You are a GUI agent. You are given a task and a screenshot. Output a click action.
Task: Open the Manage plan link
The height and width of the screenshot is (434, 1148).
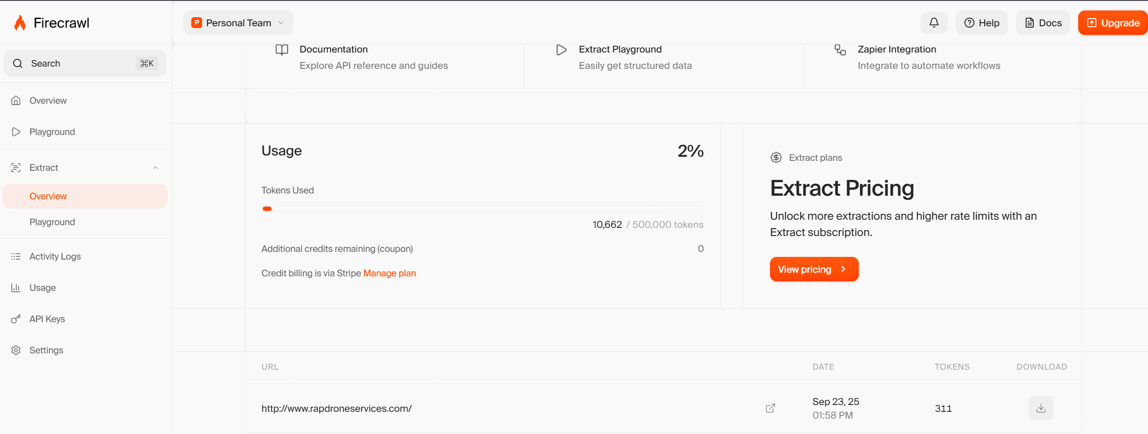tap(389, 273)
